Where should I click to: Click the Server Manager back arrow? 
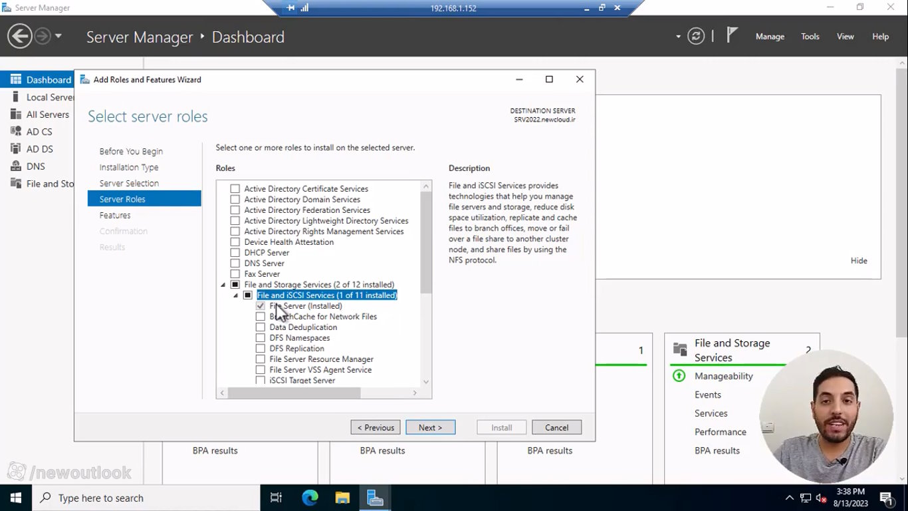point(20,36)
